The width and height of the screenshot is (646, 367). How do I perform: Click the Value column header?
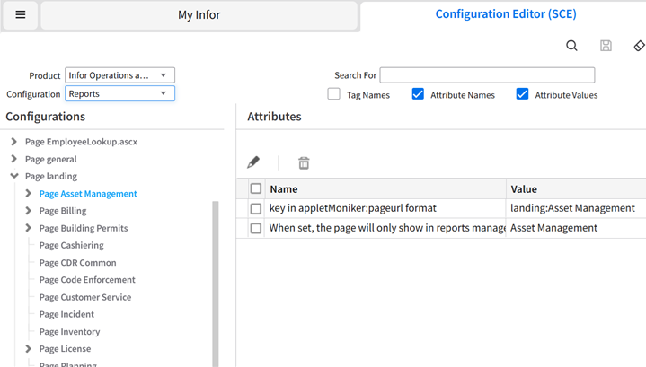[577, 188]
